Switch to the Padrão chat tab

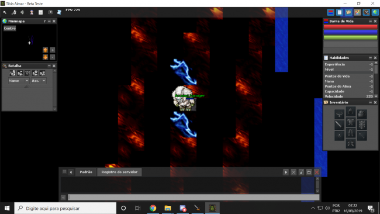(x=86, y=172)
